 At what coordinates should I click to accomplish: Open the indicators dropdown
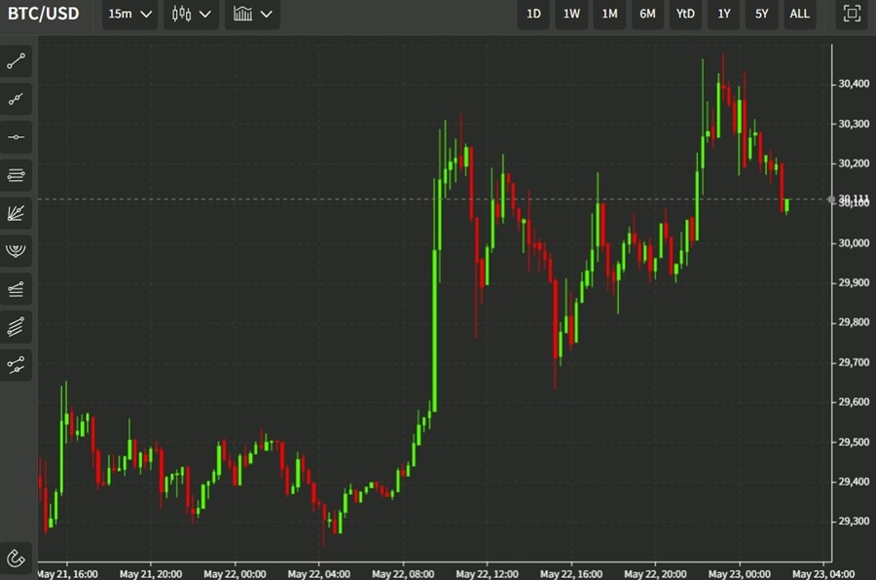[252, 14]
